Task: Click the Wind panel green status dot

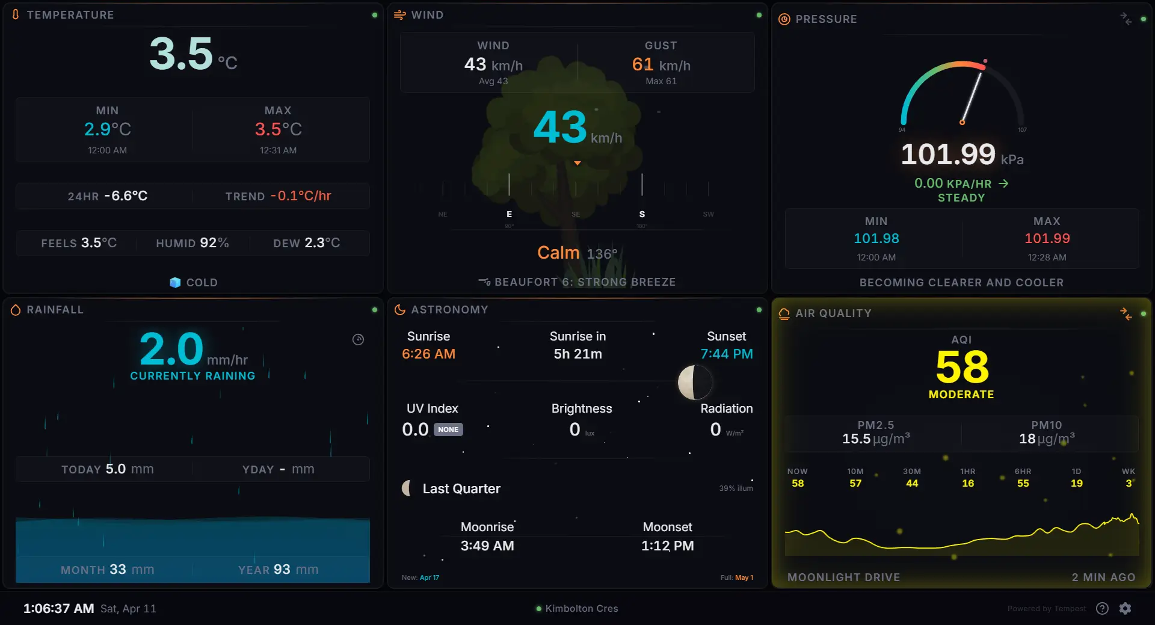Action: pos(759,15)
